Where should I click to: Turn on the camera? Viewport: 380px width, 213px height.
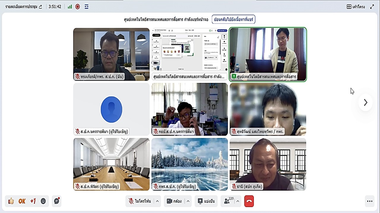(176, 201)
